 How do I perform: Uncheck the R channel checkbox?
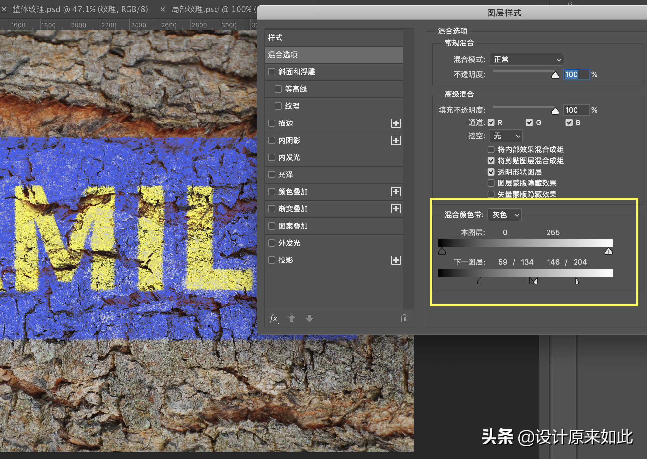click(x=491, y=123)
